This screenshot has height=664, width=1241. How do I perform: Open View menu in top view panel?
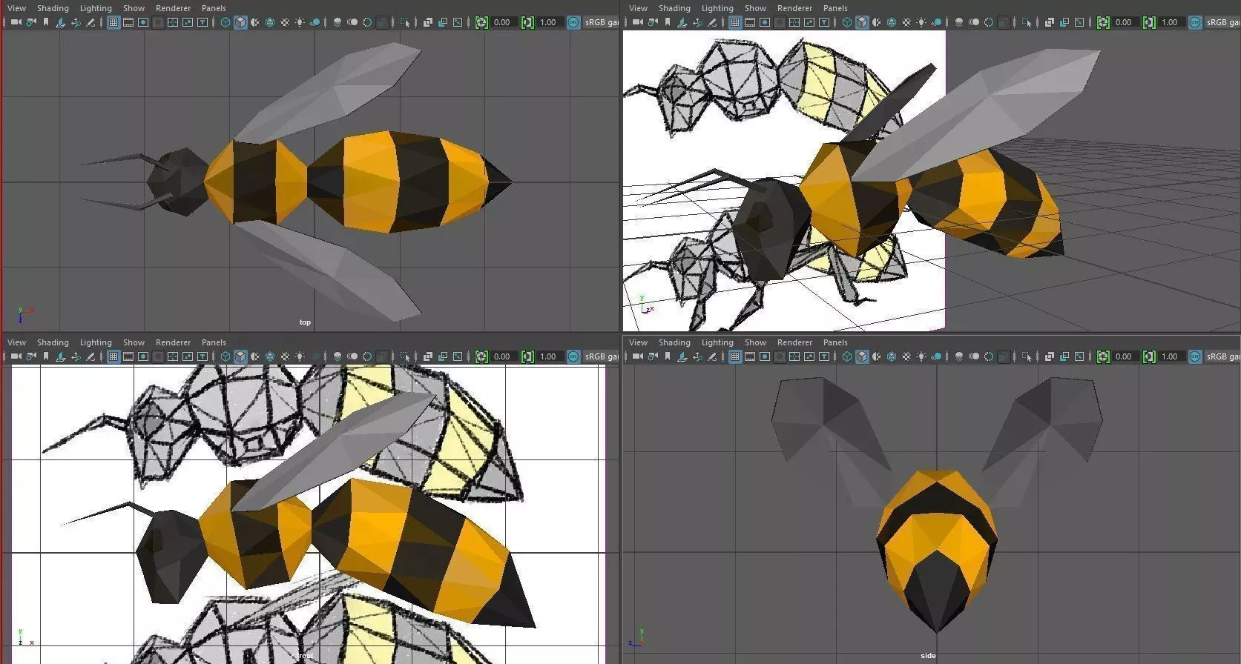pyautogui.click(x=16, y=8)
